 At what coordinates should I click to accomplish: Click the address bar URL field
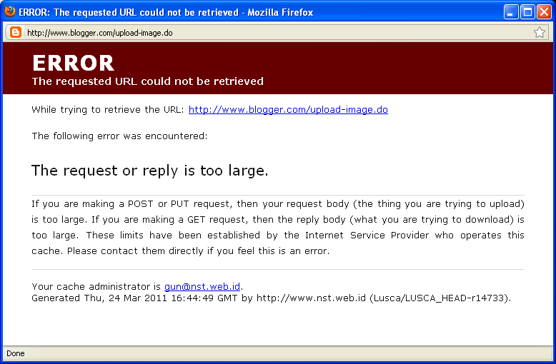point(277,33)
